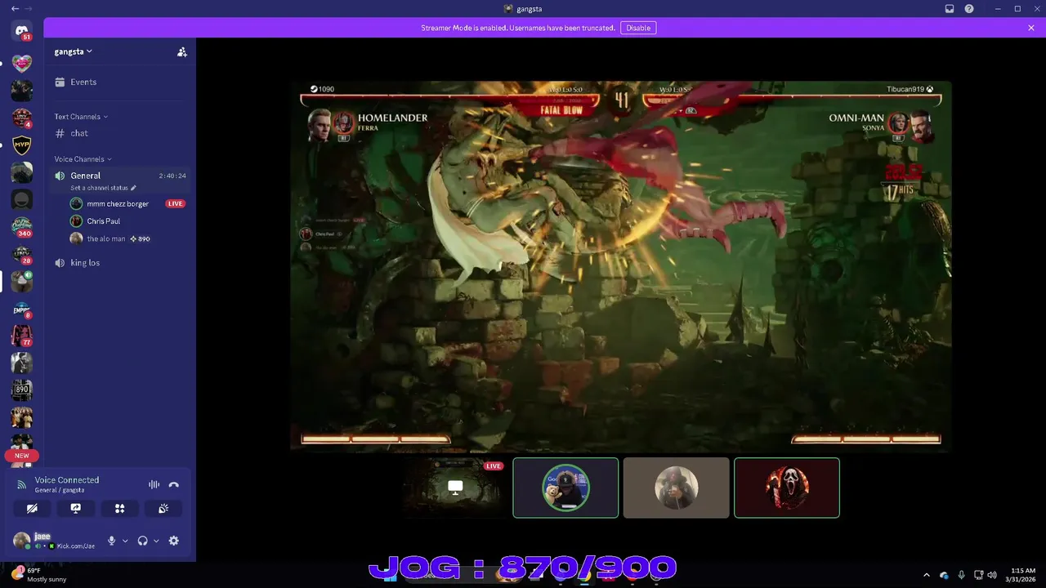
Task: Select user Chris Paul in voice
Action: [104, 221]
